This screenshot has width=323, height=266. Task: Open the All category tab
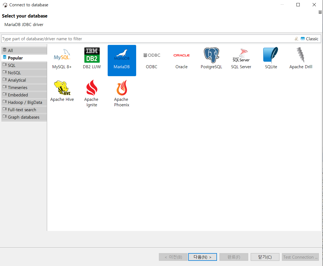pyautogui.click(x=24, y=50)
